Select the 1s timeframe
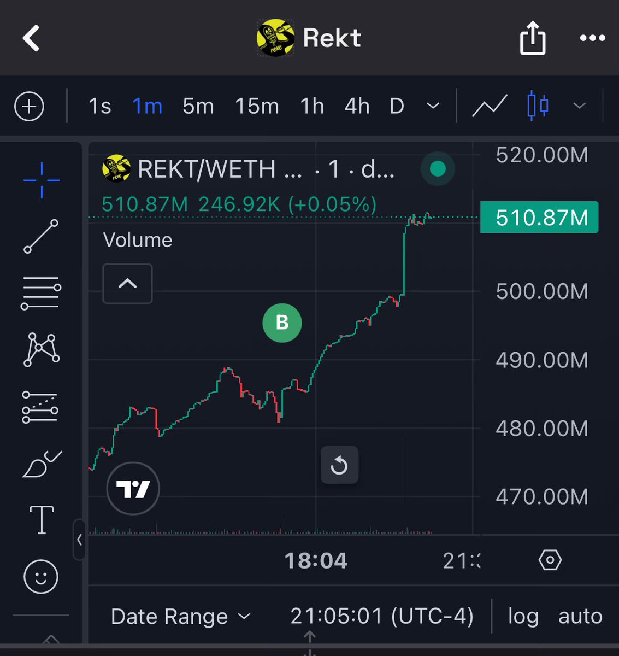 (x=100, y=106)
